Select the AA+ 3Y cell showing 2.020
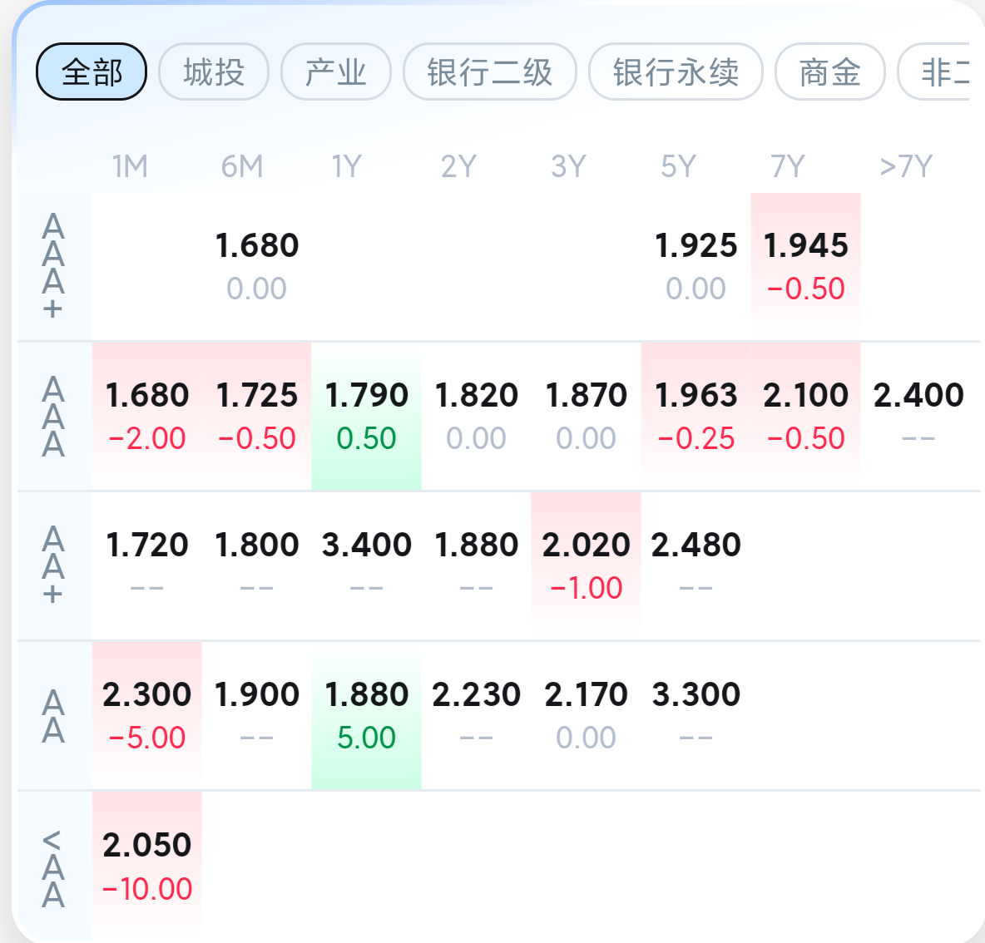 pyautogui.click(x=586, y=565)
